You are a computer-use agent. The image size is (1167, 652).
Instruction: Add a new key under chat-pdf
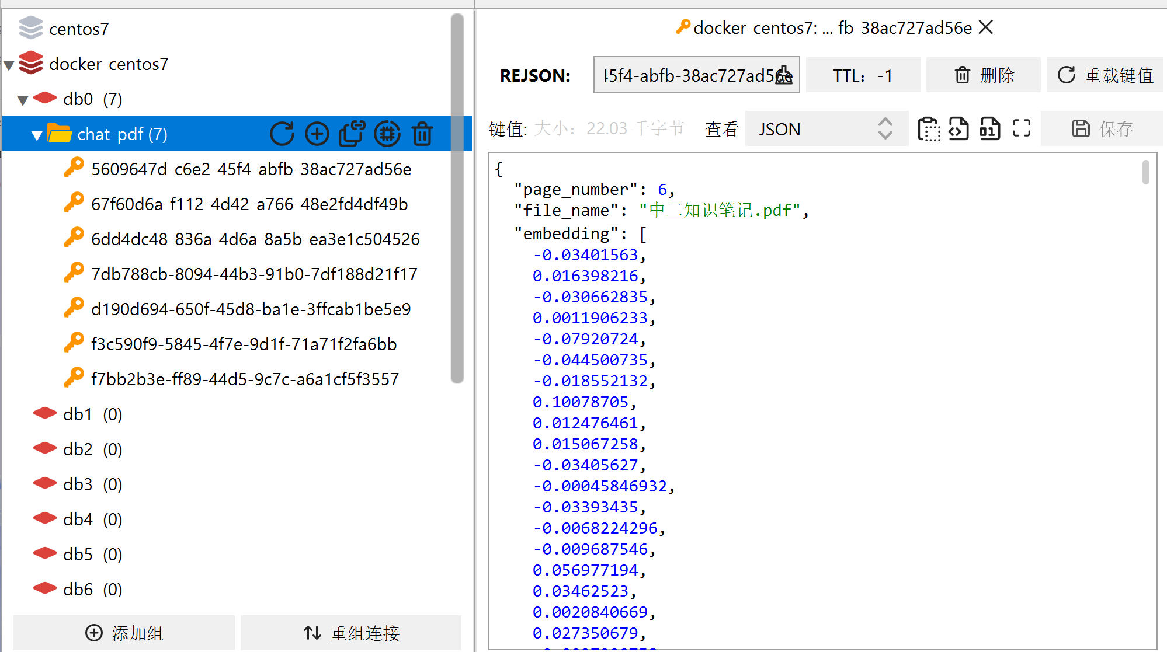tap(317, 133)
